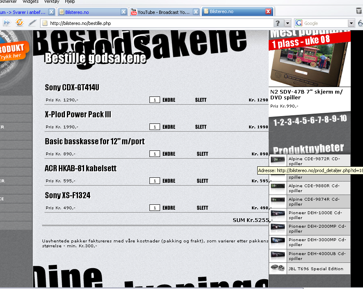Click the Sony XS-F1324 product heading

(x=68, y=195)
